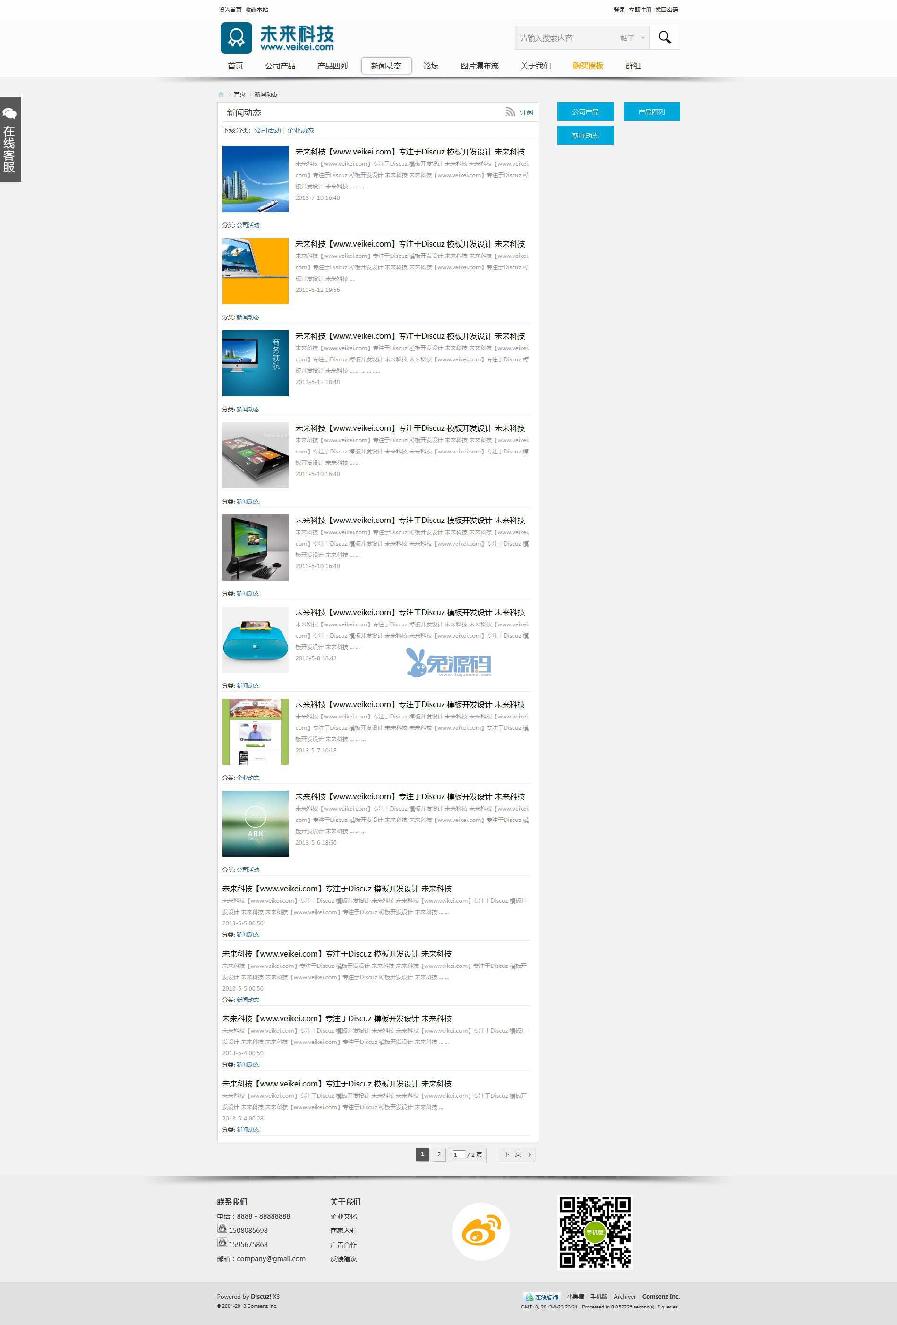
Task: Click the QR code mobile version image
Action: [595, 1232]
